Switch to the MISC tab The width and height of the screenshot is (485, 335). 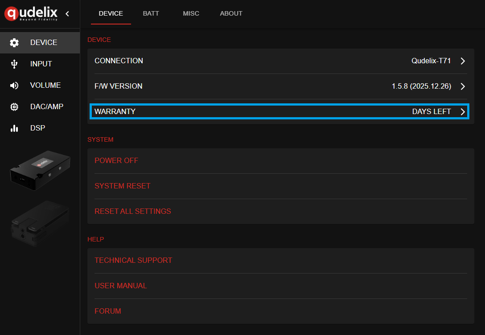point(191,13)
